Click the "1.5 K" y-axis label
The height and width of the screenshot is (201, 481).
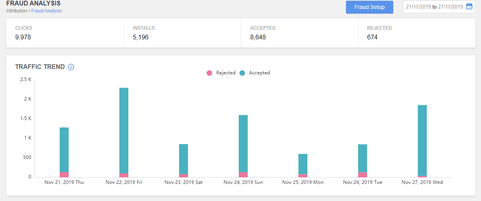click(25, 118)
